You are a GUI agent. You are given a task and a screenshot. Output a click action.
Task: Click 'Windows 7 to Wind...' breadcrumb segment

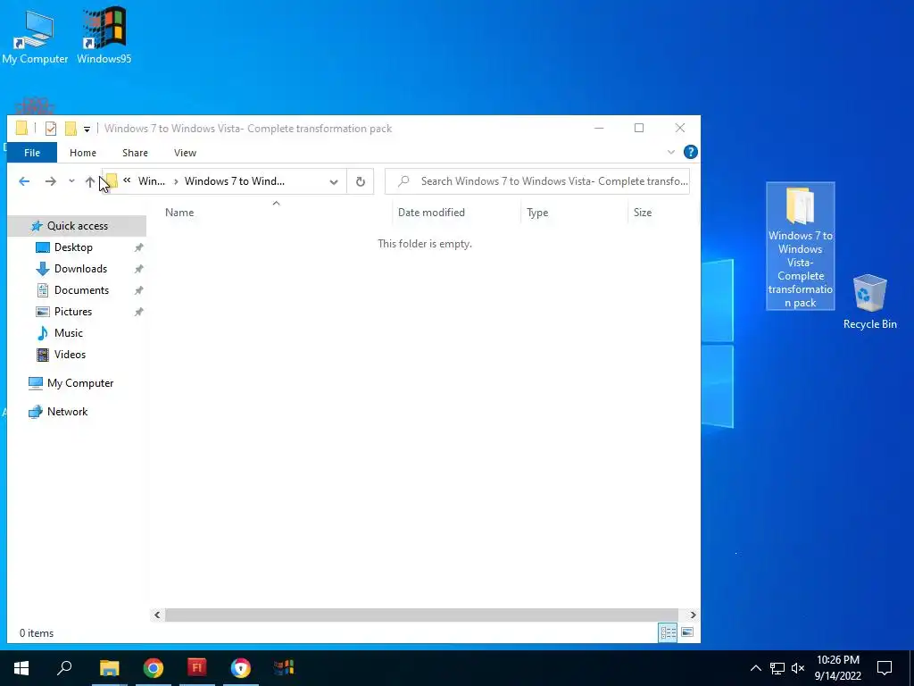pos(235,181)
